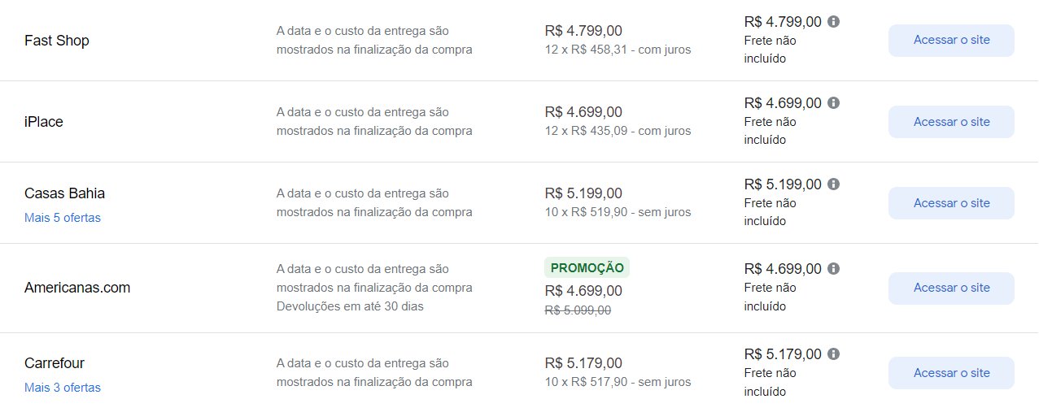Click the Casas Bahia store name
The image size is (1039, 412).
[x=65, y=193]
